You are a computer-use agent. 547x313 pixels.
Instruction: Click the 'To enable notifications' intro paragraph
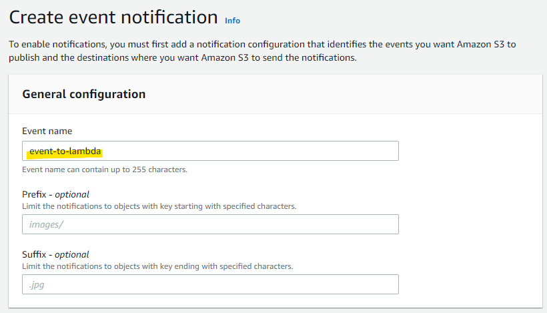[x=261, y=45]
